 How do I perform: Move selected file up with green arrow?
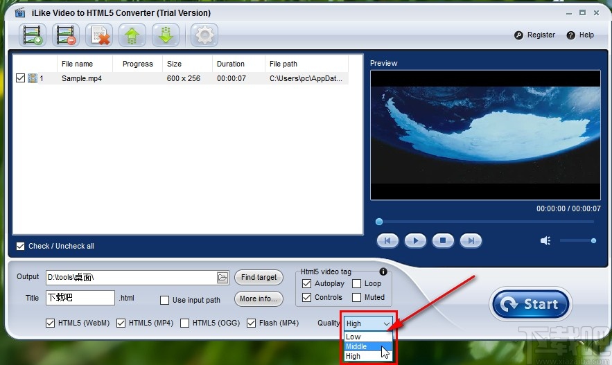coord(132,35)
